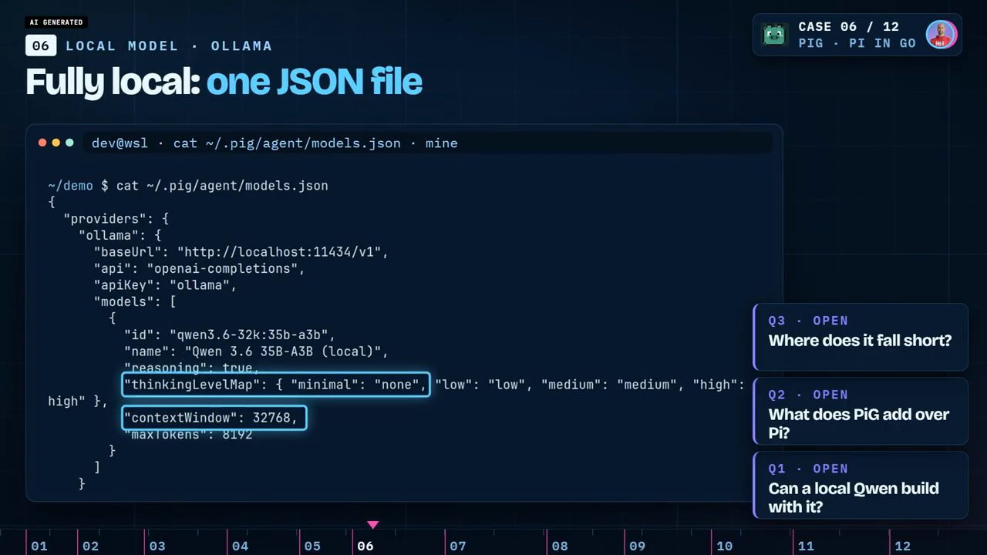Jump to chapter 01 on the timeline
The width and height of the screenshot is (987, 555).
tap(39, 546)
